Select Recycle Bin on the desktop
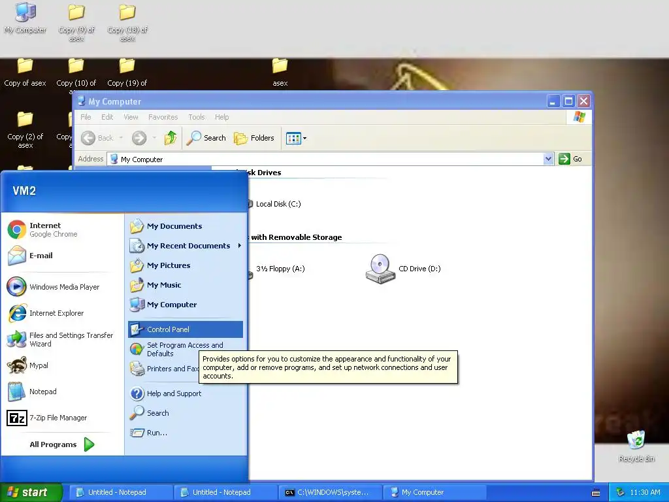The image size is (669, 502). (636, 446)
